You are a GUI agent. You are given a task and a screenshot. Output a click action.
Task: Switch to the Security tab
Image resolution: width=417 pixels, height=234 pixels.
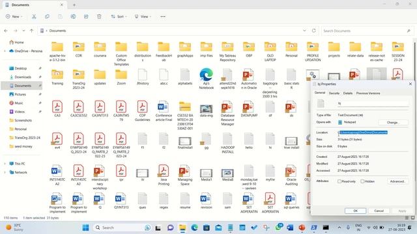334,93
